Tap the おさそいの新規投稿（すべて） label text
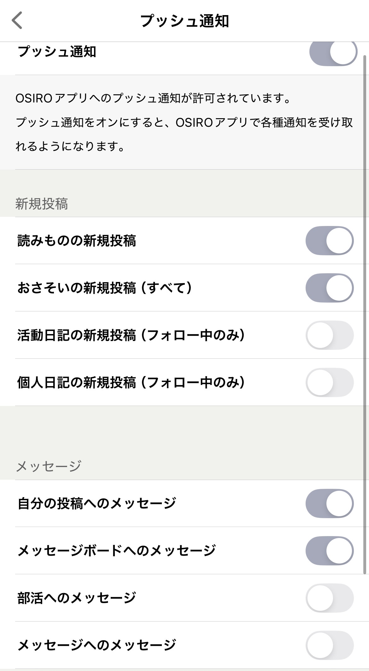Screen dimensions: 369x671 tap(105, 288)
